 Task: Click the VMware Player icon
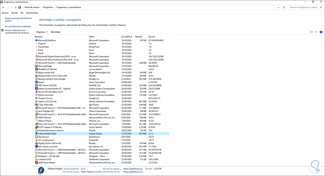[36, 121]
